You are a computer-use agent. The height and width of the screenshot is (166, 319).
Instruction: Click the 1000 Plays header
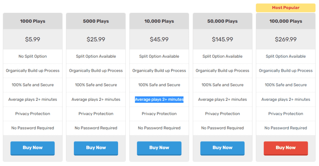coord(32,21)
